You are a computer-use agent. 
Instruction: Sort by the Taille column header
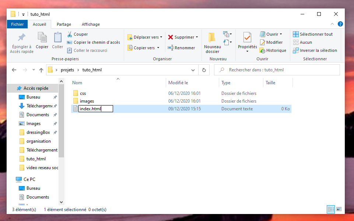(270, 83)
